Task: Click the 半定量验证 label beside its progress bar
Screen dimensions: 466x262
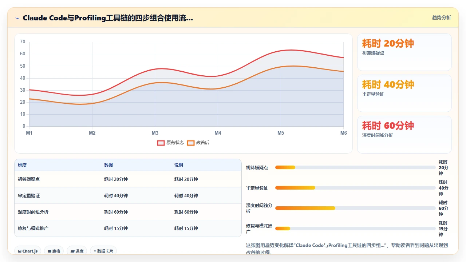Action: (x=257, y=188)
